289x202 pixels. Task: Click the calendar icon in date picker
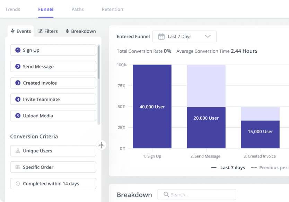click(161, 36)
